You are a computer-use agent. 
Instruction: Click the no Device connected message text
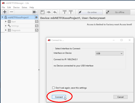(x=73, y=66)
